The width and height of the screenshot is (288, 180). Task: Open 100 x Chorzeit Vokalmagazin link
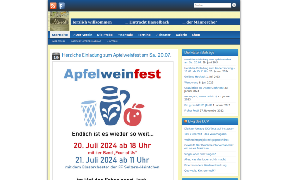tap(206, 134)
